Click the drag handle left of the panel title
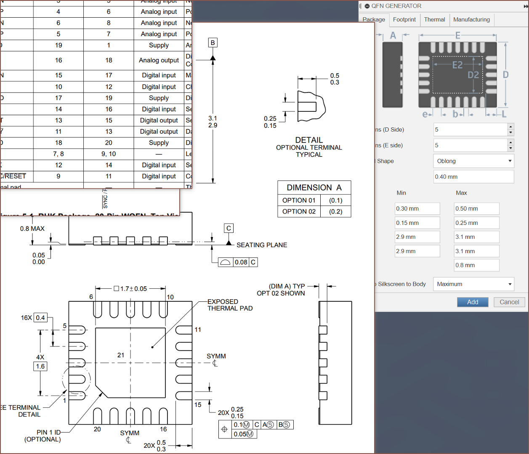 (360, 6)
